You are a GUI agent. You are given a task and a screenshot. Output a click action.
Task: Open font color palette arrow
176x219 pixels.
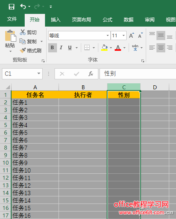click(124, 48)
